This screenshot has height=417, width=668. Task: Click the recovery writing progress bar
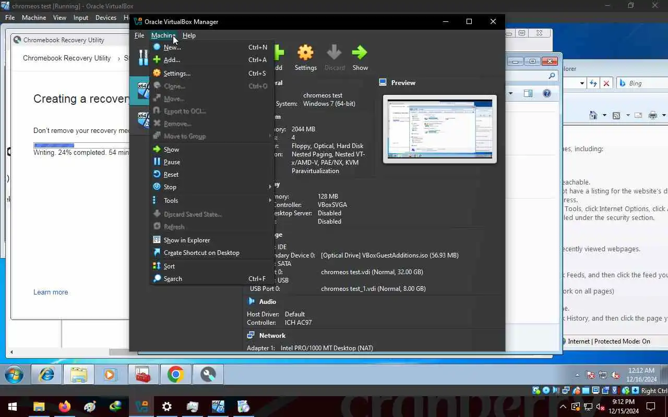click(81, 145)
